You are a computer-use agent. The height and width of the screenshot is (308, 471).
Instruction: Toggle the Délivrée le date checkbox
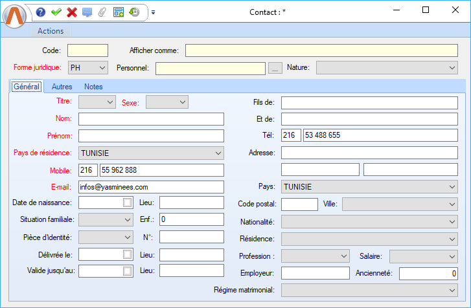[127, 254]
